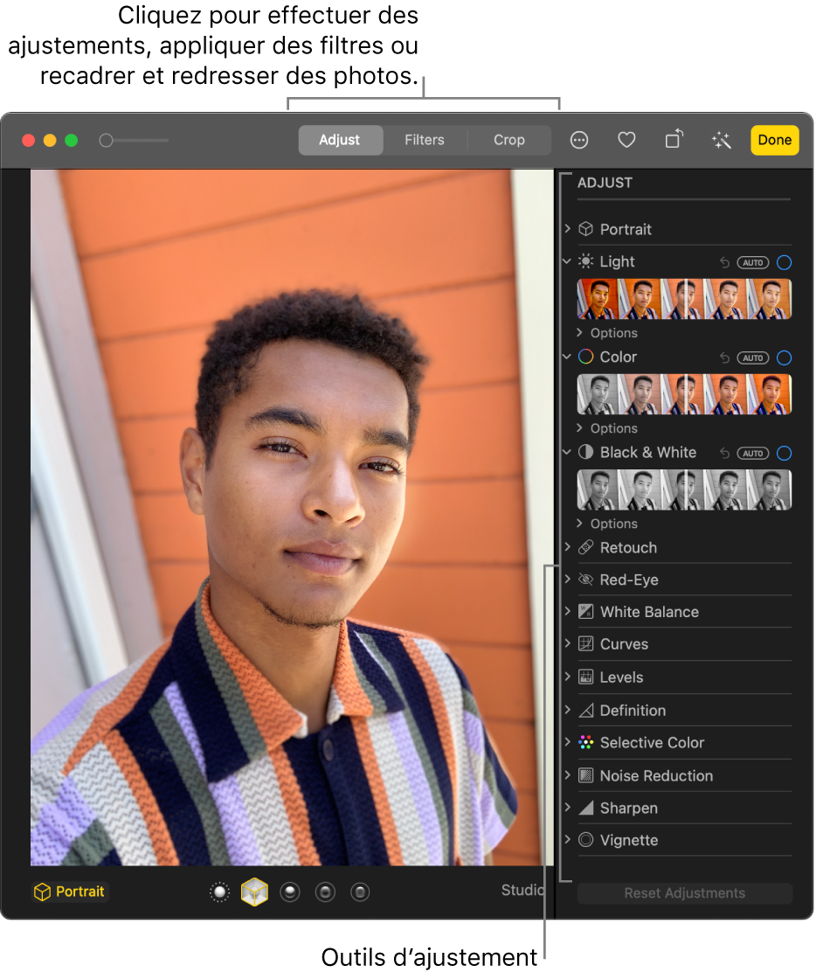Click the White Balance icon
This screenshot has height=979, width=816.
coord(586,611)
